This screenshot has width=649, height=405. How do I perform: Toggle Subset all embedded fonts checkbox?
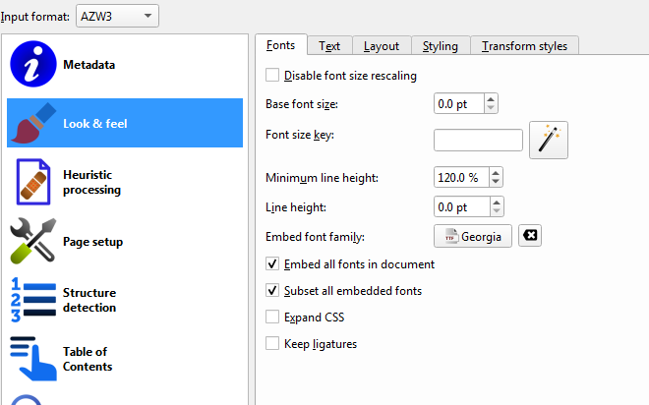tap(273, 291)
